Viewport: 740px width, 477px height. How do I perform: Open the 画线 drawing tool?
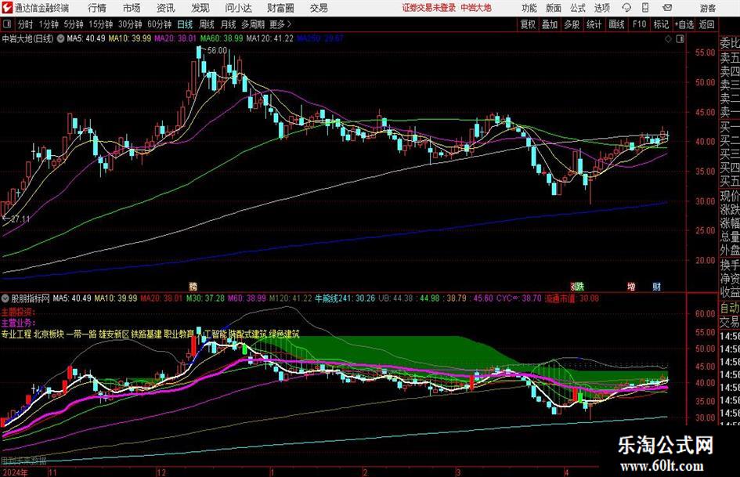[x=616, y=24]
